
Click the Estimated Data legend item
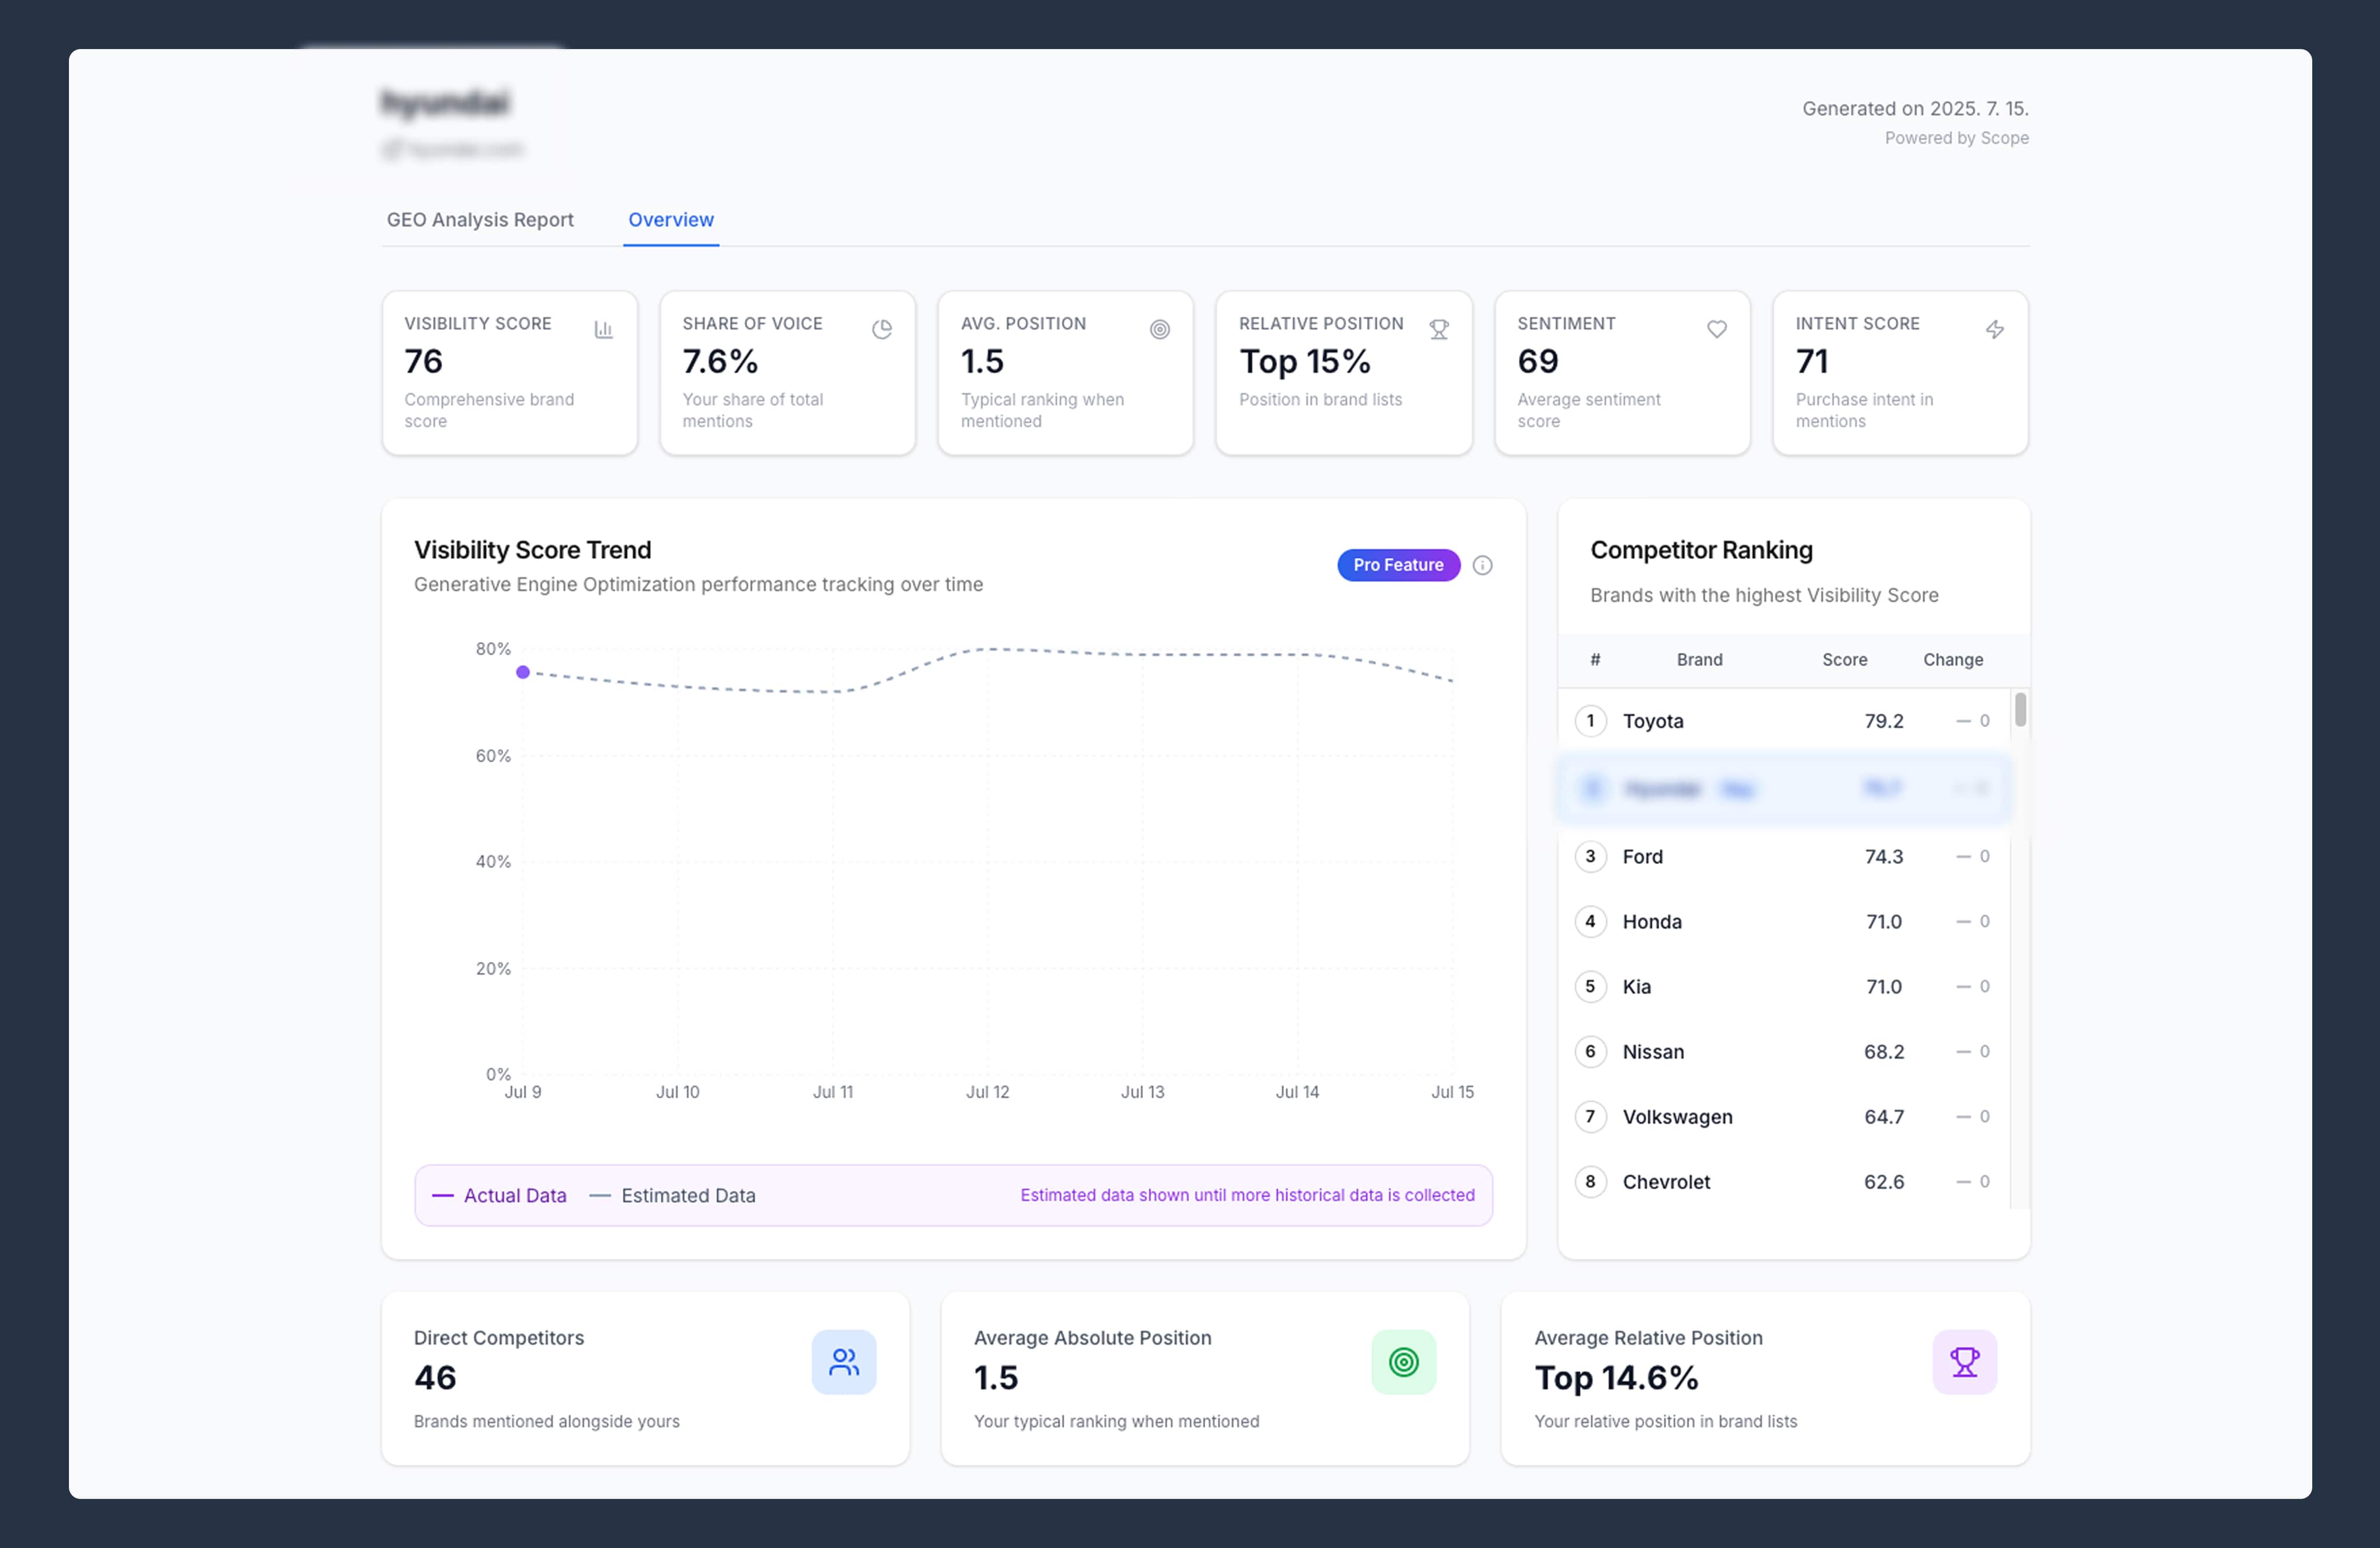click(x=672, y=1195)
